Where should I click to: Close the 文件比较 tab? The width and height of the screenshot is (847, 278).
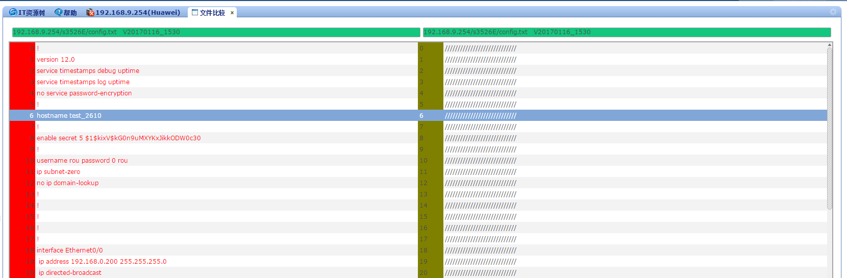click(x=232, y=13)
